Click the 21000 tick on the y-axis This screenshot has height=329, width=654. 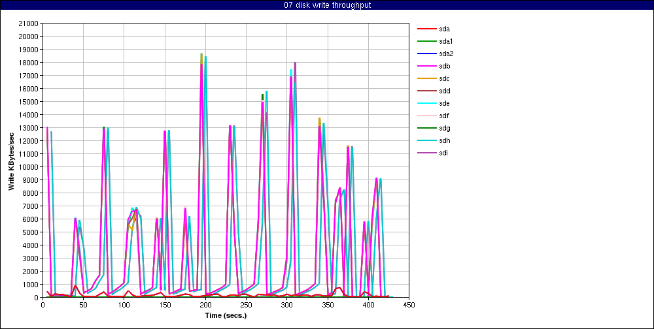click(x=27, y=23)
